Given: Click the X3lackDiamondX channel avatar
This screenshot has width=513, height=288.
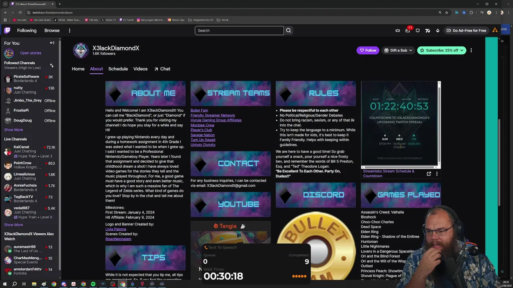Looking at the screenshot, I should (x=81, y=50).
